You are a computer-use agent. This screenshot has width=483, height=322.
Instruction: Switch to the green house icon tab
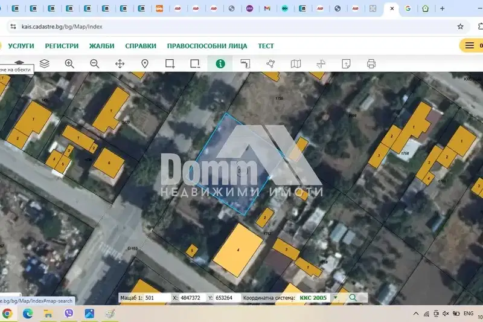pyautogui.click(x=426, y=8)
